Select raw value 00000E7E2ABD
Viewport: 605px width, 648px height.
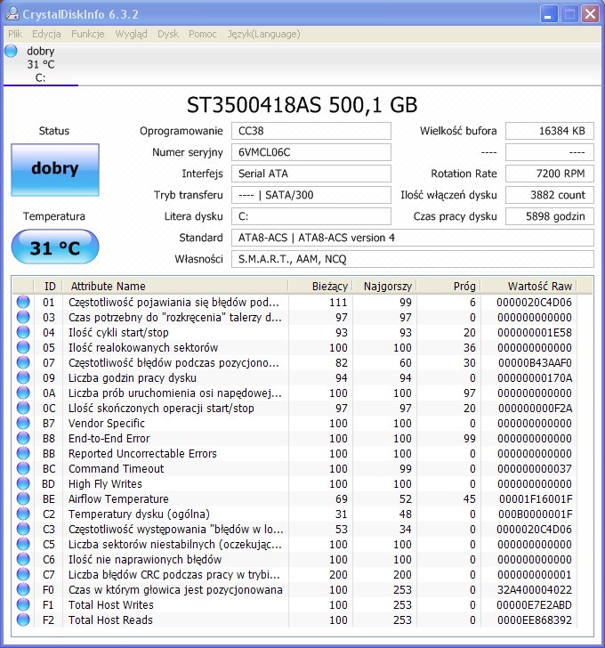point(536,604)
